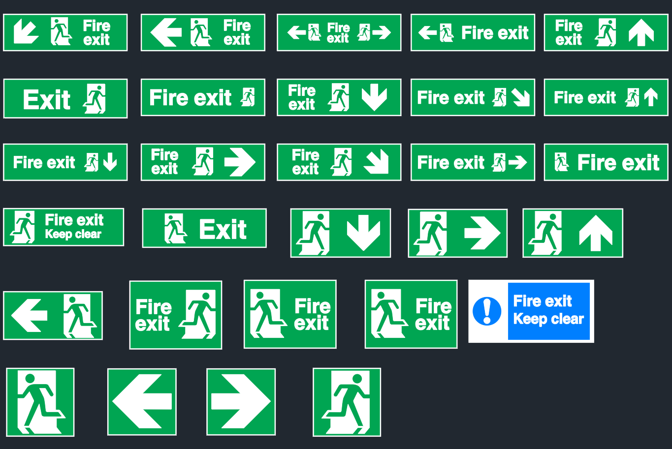672x449 pixels.
Task: Select the Fire exit sign with text left of running man, bottom row
Action: (x=176, y=315)
